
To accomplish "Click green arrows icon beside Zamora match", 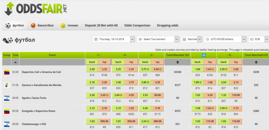I will tap(7, 85).
